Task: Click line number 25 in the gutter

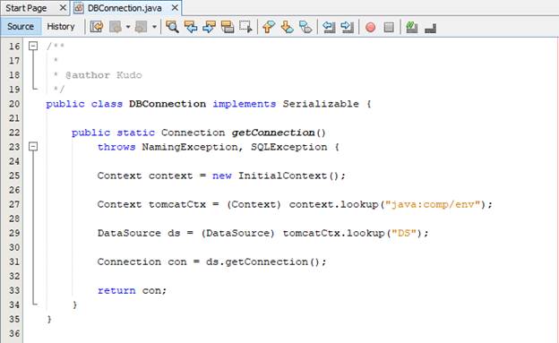Action: tap(14, 176)
